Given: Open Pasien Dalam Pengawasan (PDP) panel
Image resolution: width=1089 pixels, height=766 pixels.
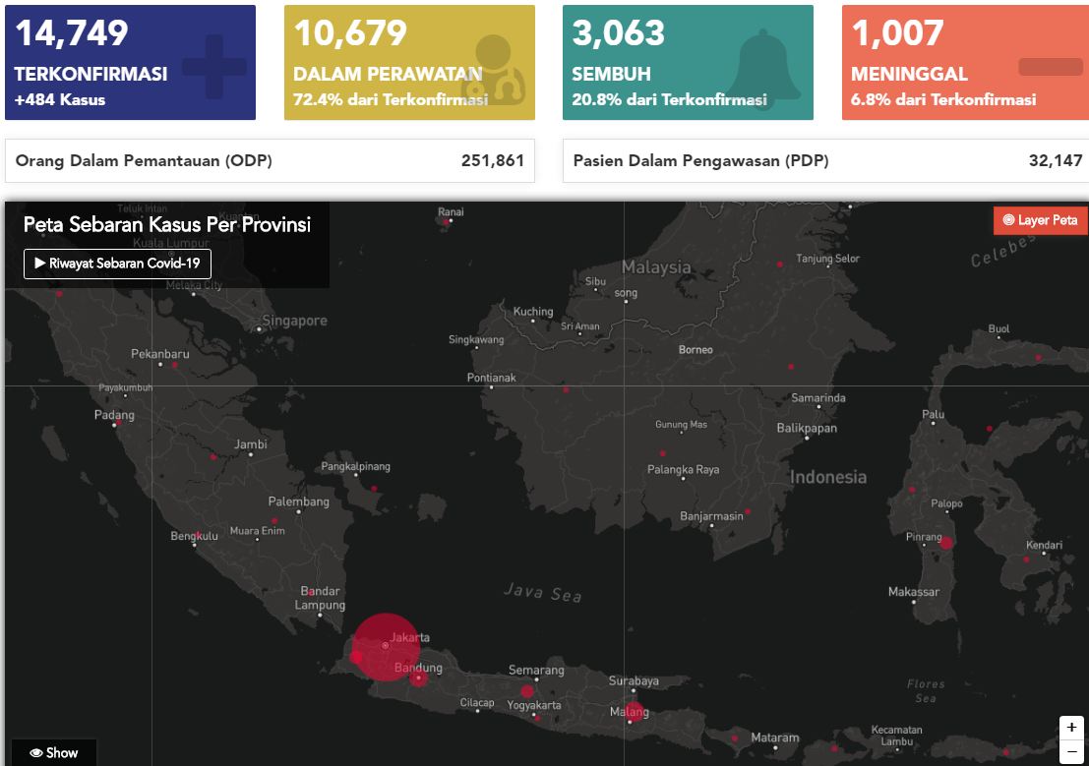Looking at the screenshot, I should pyautogui.click(x=826, y=161).
